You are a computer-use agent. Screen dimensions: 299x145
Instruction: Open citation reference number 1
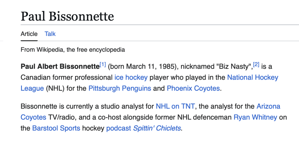click(103, 65)
